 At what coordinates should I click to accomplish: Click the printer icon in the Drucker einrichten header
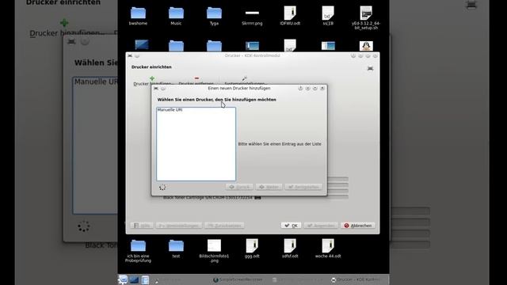(x=370, y=68)
